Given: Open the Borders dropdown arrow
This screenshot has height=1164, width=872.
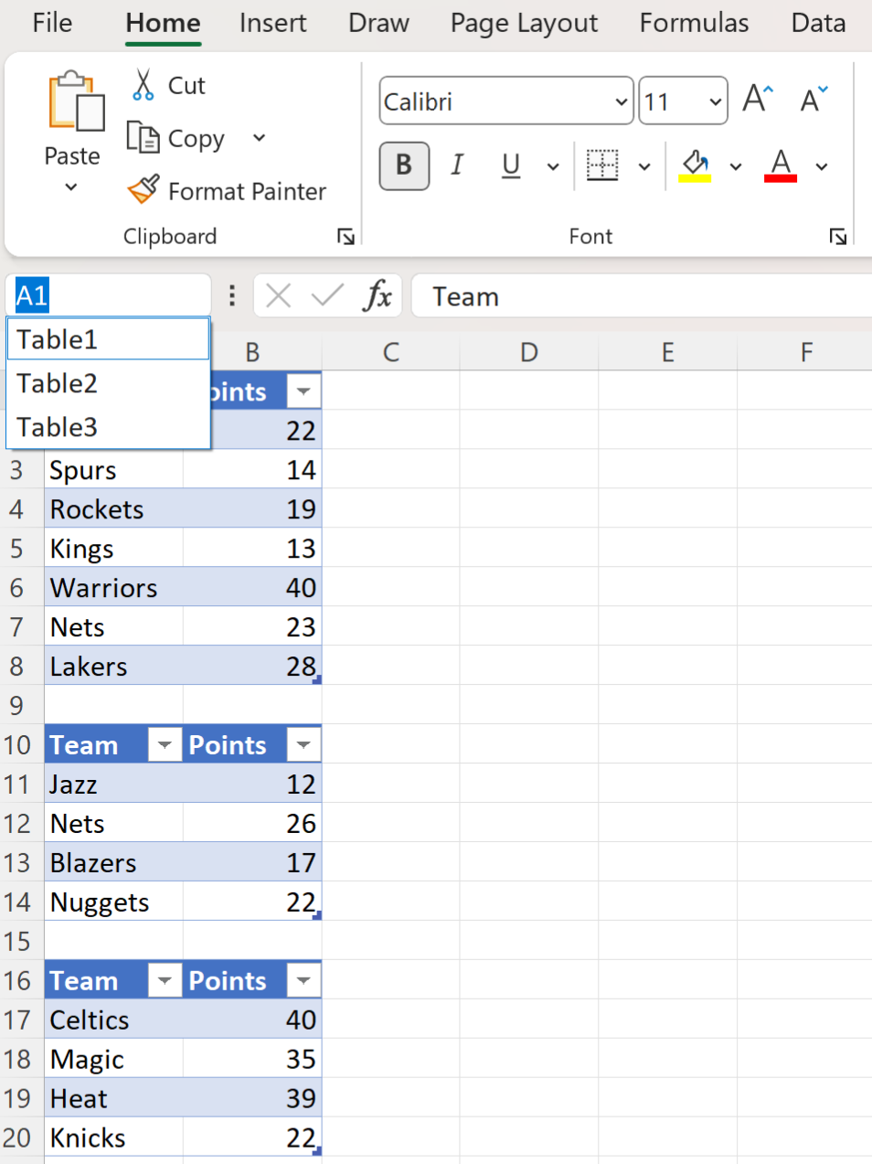Looking at the screenshot, I should tap(645, 166).
